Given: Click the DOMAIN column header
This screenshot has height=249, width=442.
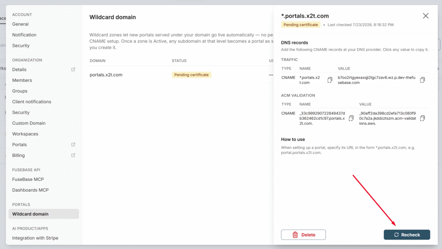Looking at the screenshot, I should coord(98,60).
